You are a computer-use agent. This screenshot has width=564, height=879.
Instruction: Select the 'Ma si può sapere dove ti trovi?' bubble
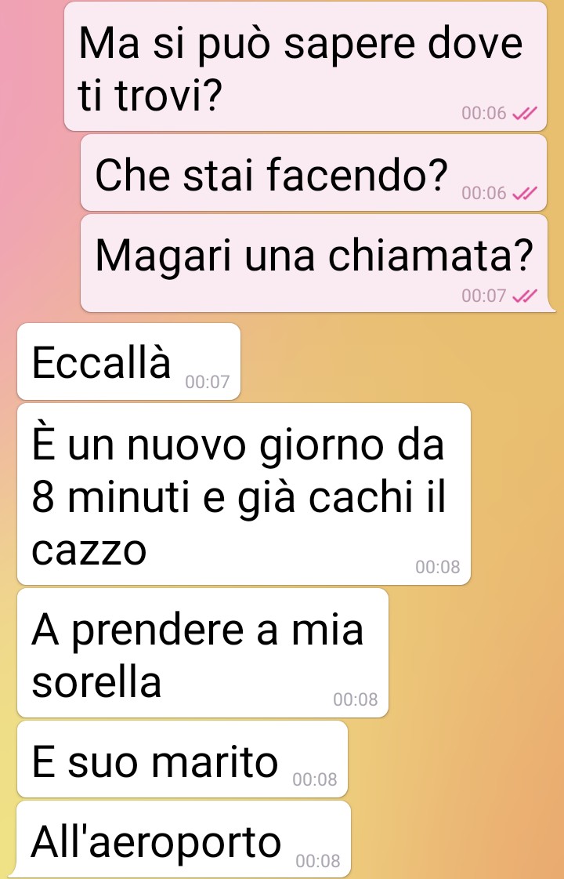pyautogui.click(x=305, y=66)
